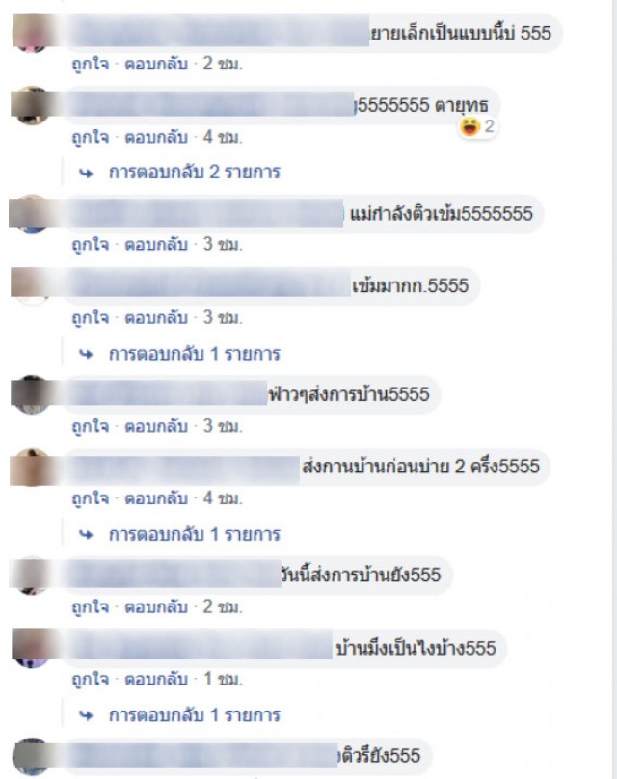Click the 4 ชม. timestamp under ตายุทธ comment
Image resolution: width=617 pixels, height=779 pixels.
[x=223, y=137]
